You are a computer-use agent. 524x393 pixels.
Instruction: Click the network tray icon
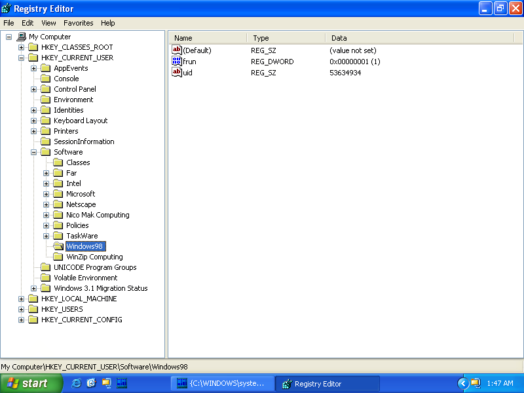click(x=476, y=383)
